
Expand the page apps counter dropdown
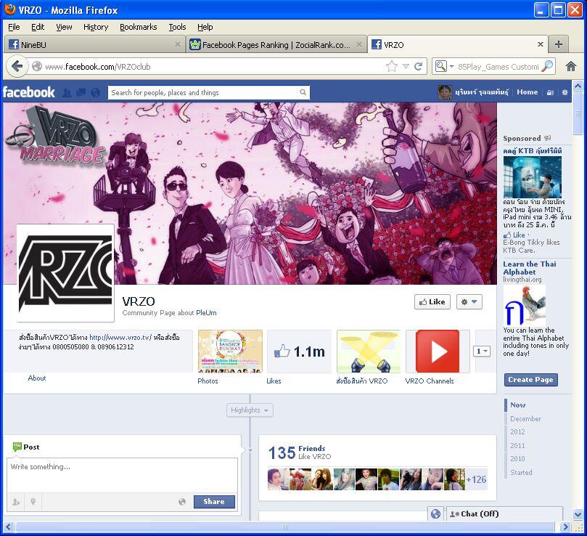point(482,352)
